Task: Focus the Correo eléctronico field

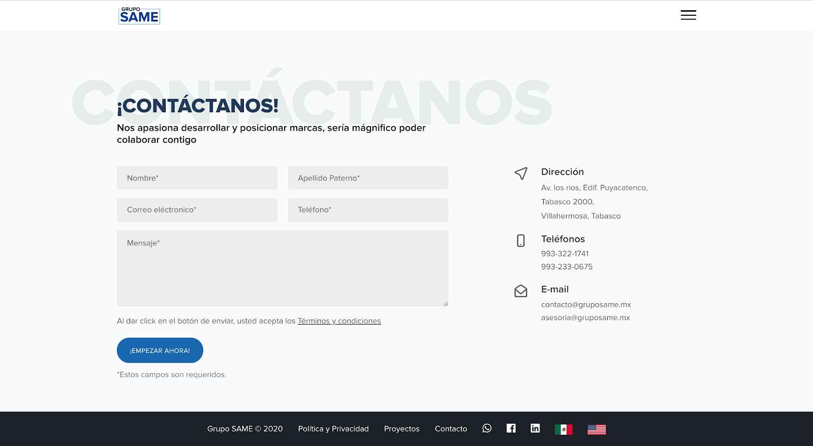Action: click(x=197, y=210)
